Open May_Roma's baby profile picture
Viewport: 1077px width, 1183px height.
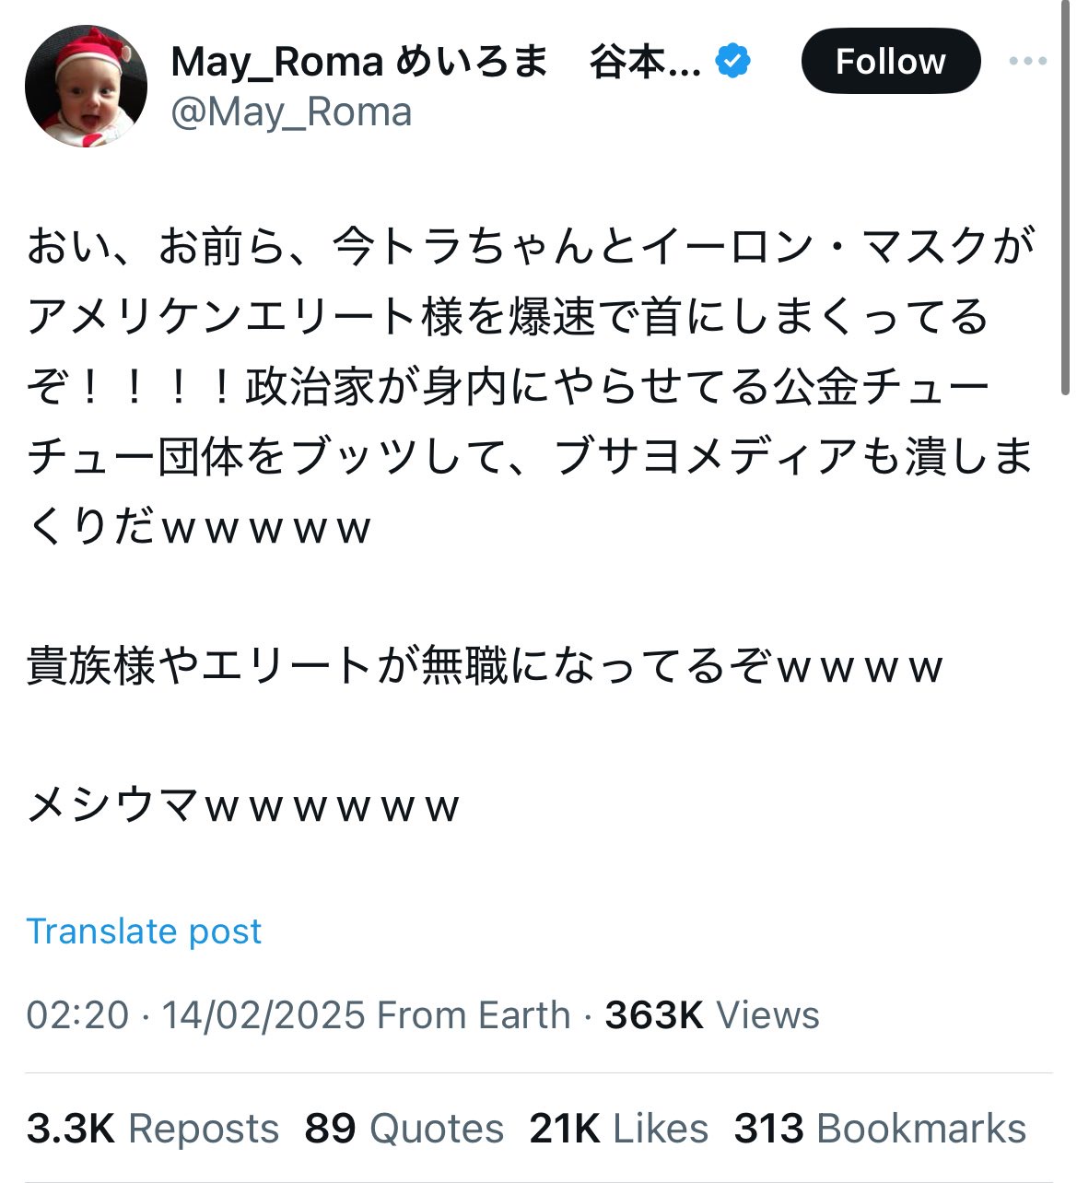(x=86, y=87)
